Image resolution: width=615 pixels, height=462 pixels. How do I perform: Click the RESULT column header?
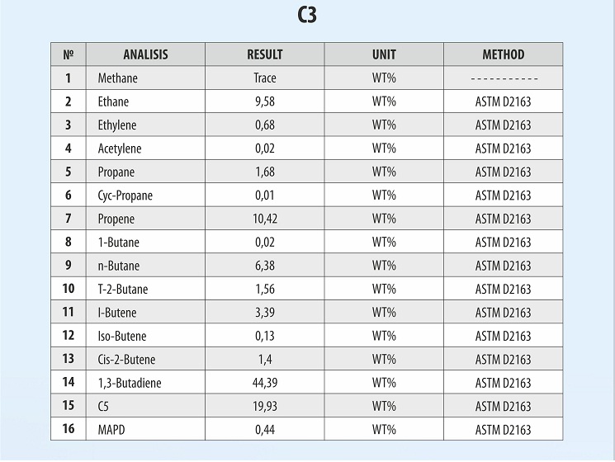[x=265, y=54]
